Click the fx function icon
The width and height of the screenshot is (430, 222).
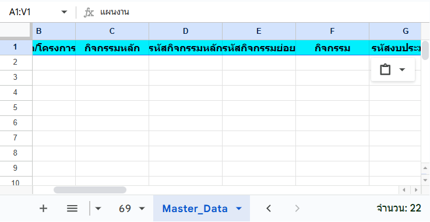(89, 12)
